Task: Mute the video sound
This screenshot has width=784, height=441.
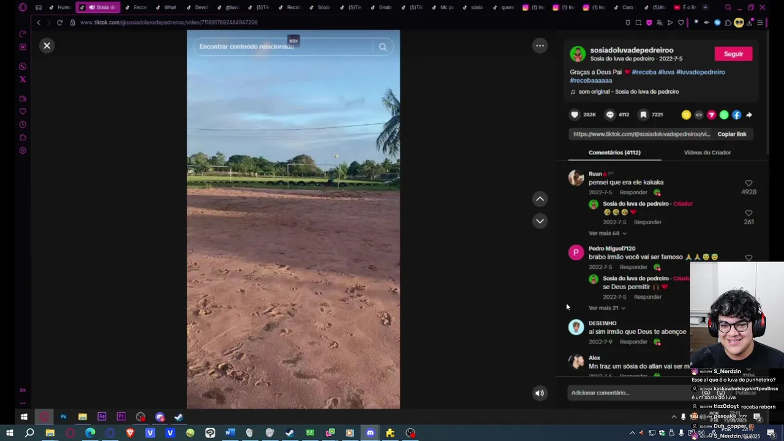Action: (x=540, y=393)
